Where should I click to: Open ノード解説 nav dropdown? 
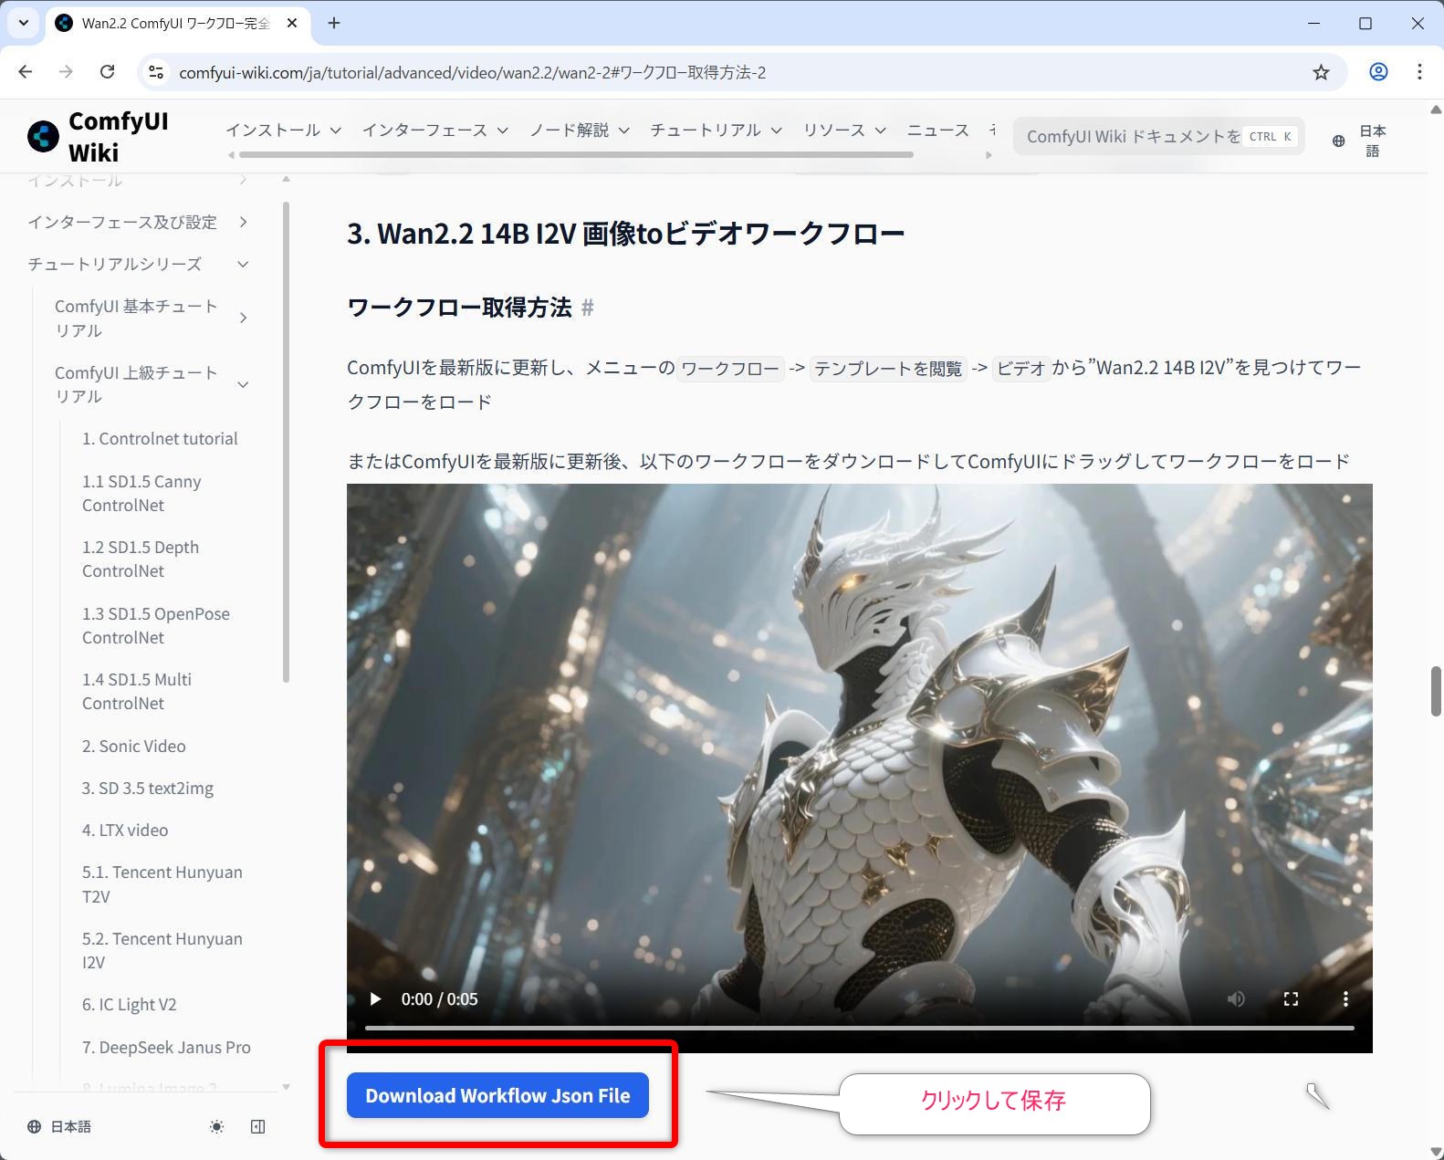coord(580,131)
